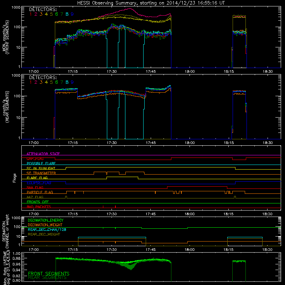Click the ATTENUATOR_STATE flag label

(x=43, y=154)
